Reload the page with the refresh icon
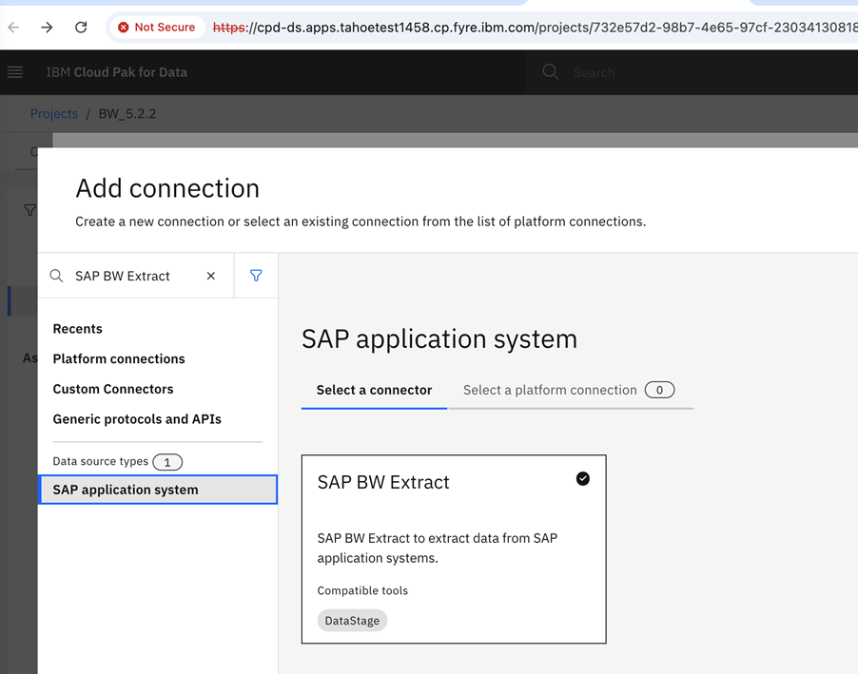Image resolution: width=858 pixels, height=674 pixels. point(81,28)
